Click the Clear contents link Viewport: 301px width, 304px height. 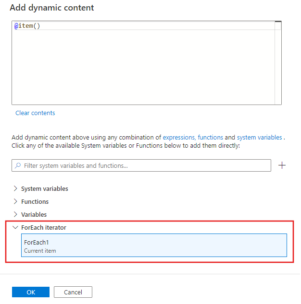pyautogui.click(x=35, y=113)
